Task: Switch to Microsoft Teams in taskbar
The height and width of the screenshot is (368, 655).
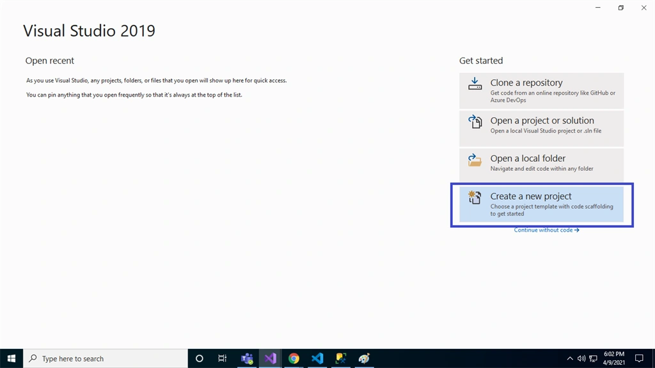Action: pyautogui.click(x=247, y=358)
